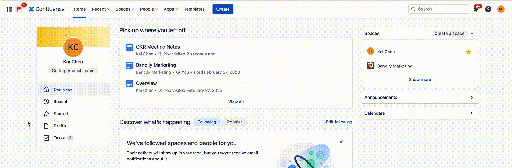Open Templates in the navbar
The image size is (512, 168).
[x=194, y=9]
